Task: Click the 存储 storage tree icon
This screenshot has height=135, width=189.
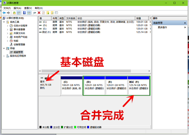Action: pos(8,48)
